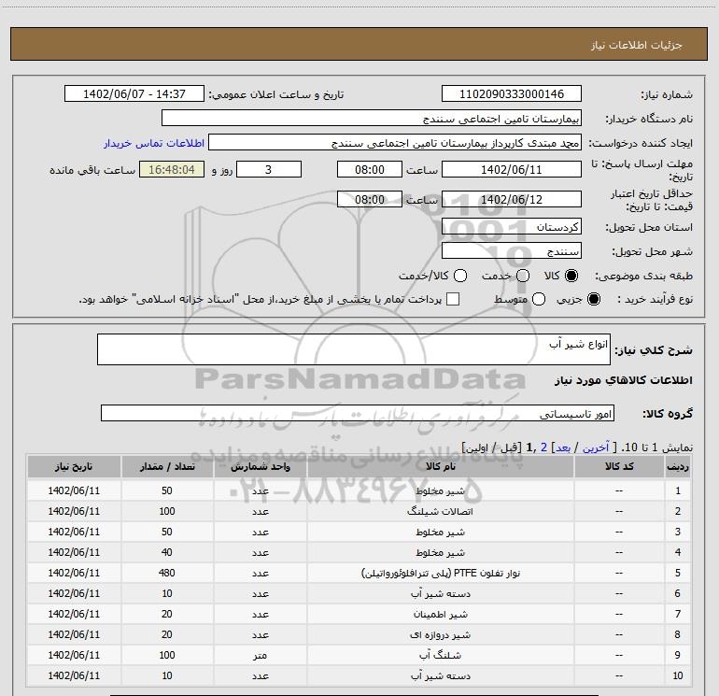Click the واحد شمارش column header
This screenshot has height=696, width=719.
click(x=260, y=466)
